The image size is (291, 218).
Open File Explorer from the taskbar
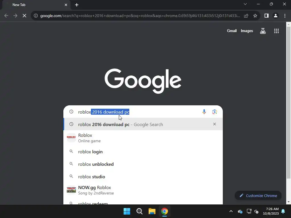152,211
